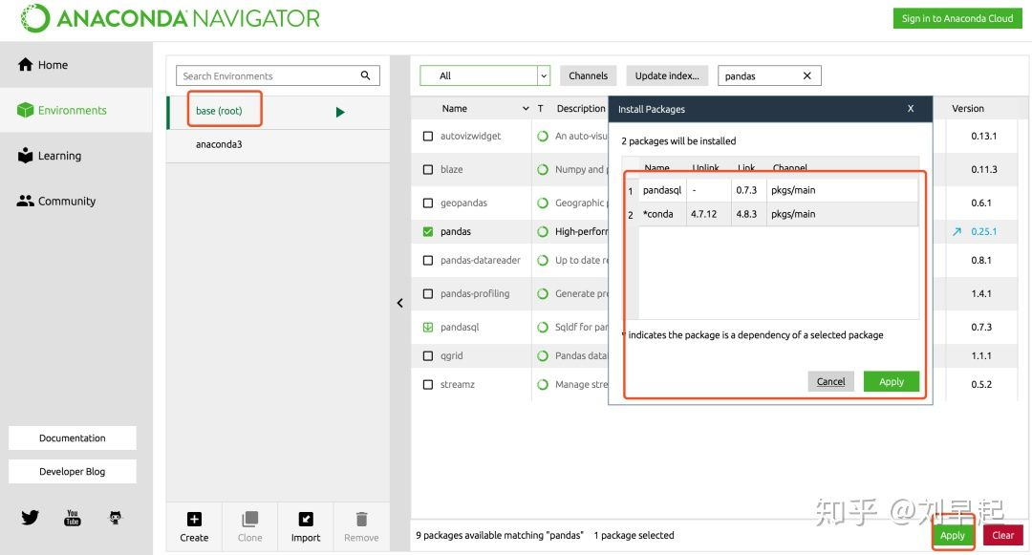The image size is (1032, 555).
Task: Open the Documentation link
Action: click(x=73, y=438)
